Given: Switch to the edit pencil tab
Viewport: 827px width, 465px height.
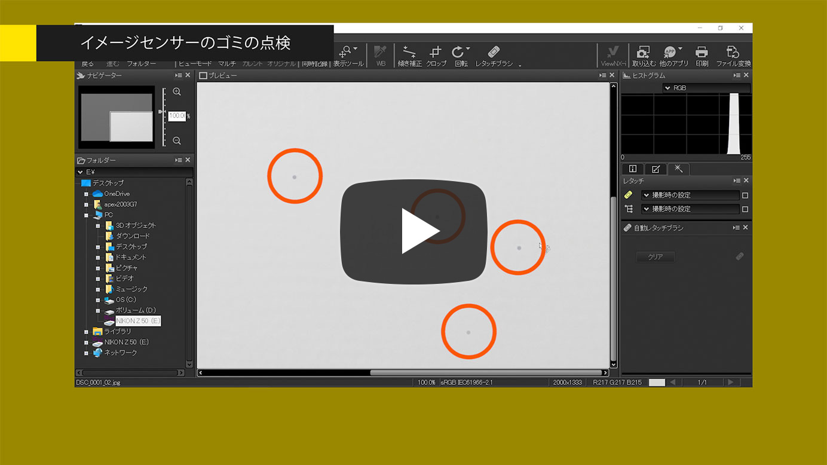Looking at the screenshot, I should tap(656, 169).
